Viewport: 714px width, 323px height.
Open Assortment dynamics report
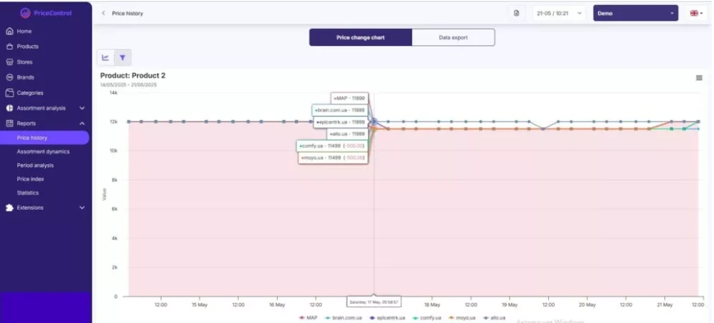pyautogui.click(x=43, y=151)
